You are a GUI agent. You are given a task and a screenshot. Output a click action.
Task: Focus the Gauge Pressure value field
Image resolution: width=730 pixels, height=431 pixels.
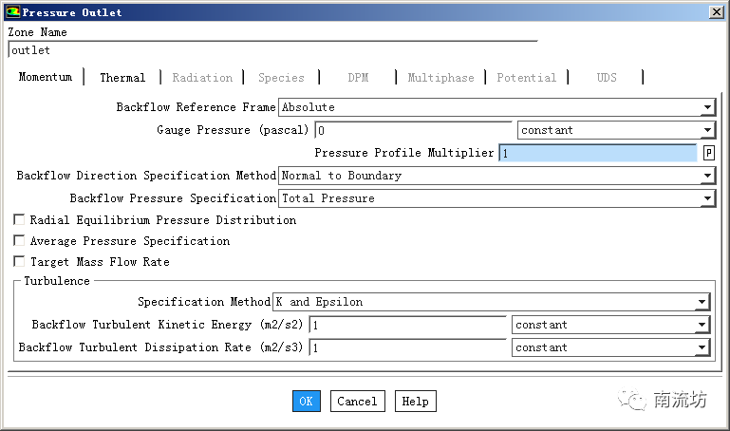[413, 131]
